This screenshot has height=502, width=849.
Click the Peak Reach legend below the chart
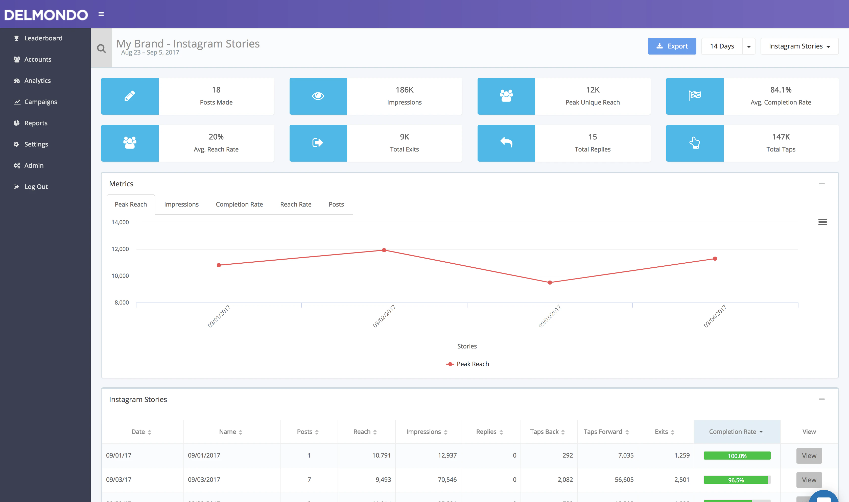[468, 364]
